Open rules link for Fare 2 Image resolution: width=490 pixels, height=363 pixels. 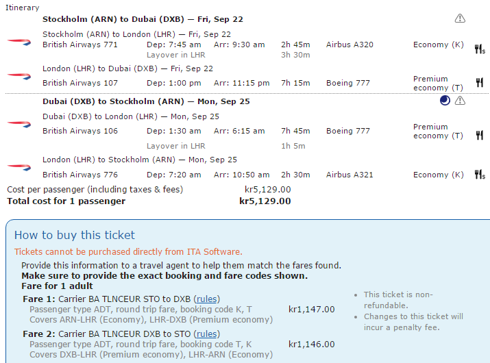(x=207, y=334)
